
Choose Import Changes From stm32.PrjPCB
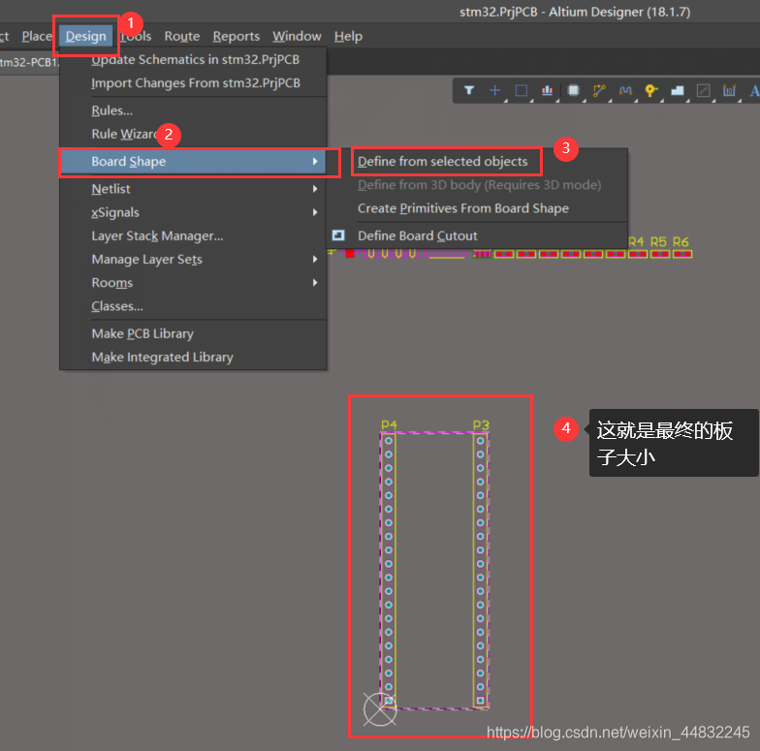tap(194, 83)
